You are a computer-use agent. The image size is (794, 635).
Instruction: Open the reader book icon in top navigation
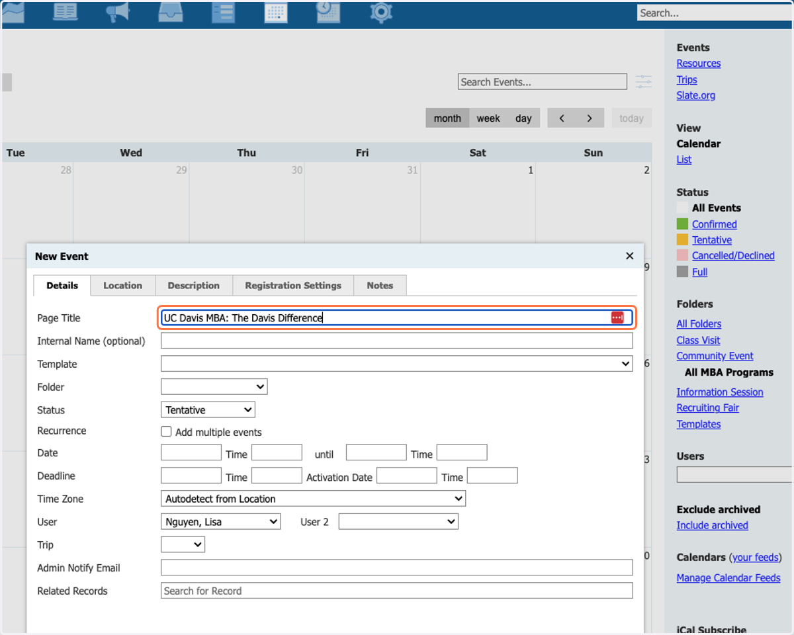coord(65,13)
